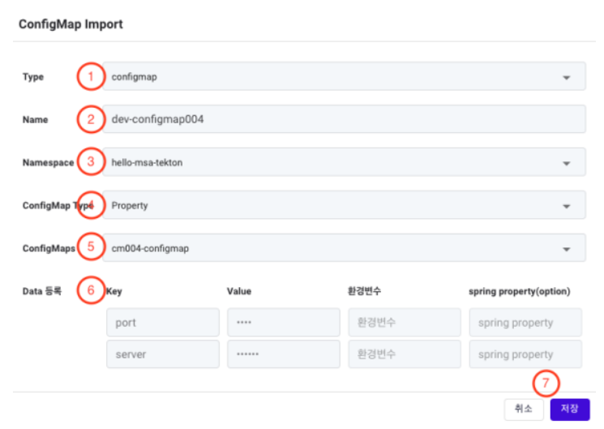Open the Namespace dropdown hello-msa-tekton
The width and height of the screenshot is (604, 429).
[344, 162]
